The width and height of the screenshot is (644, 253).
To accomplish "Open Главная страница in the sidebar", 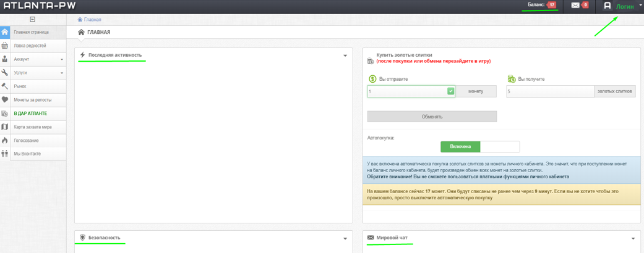I will pos(33,32).
